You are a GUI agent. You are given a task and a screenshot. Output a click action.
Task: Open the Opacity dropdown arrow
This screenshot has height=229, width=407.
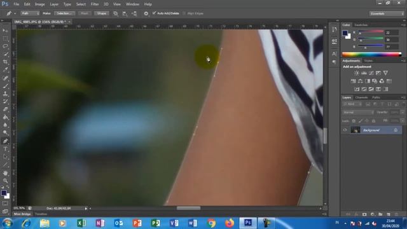403,113
